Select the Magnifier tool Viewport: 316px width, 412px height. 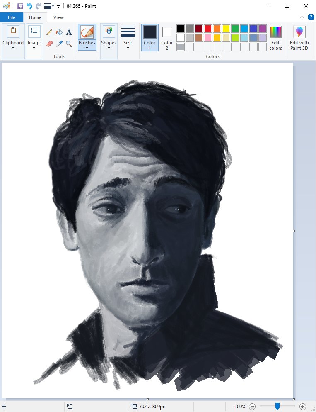[x=69, y=44]
